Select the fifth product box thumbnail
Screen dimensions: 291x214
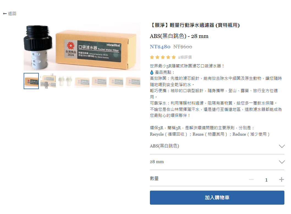(99, 81)
